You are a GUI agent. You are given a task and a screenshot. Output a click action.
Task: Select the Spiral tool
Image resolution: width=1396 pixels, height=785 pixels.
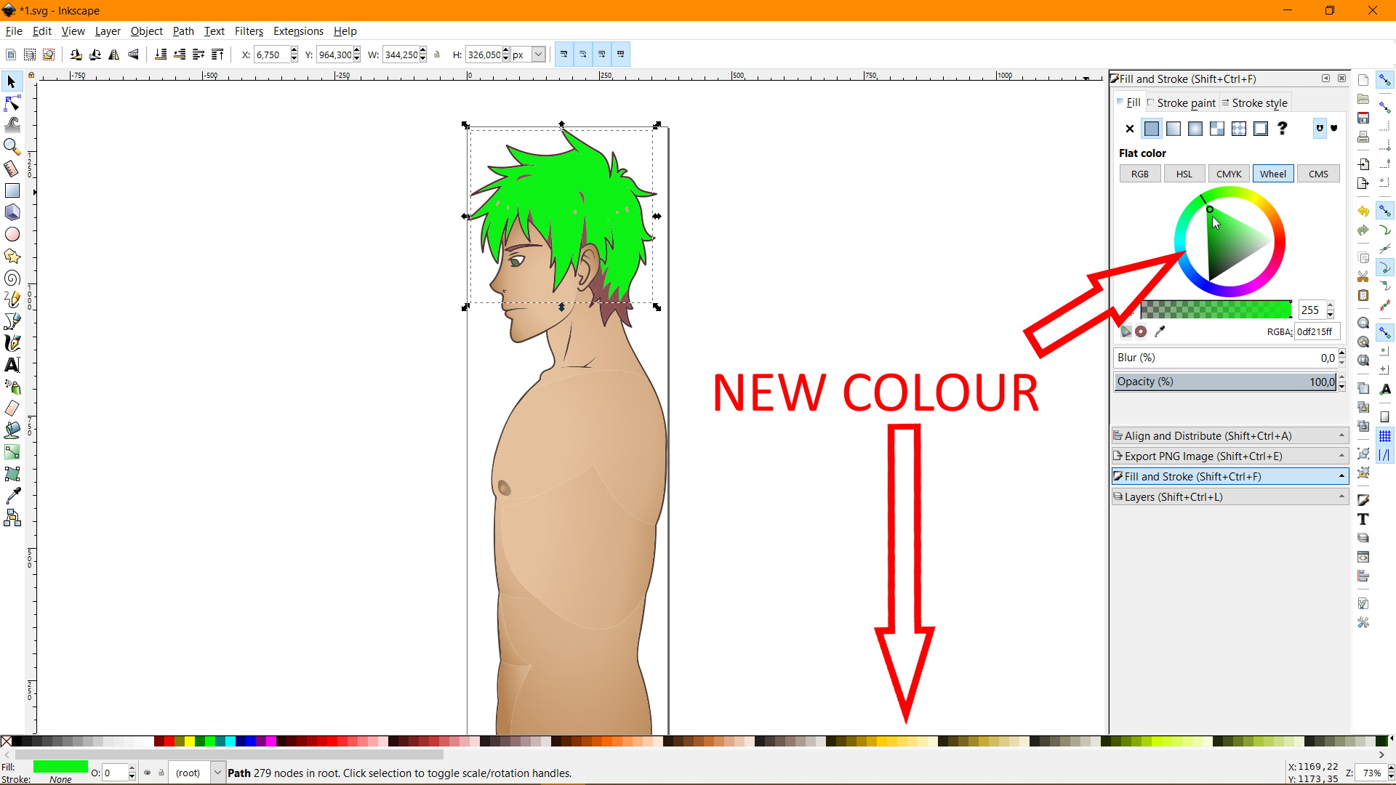[12, 278]
